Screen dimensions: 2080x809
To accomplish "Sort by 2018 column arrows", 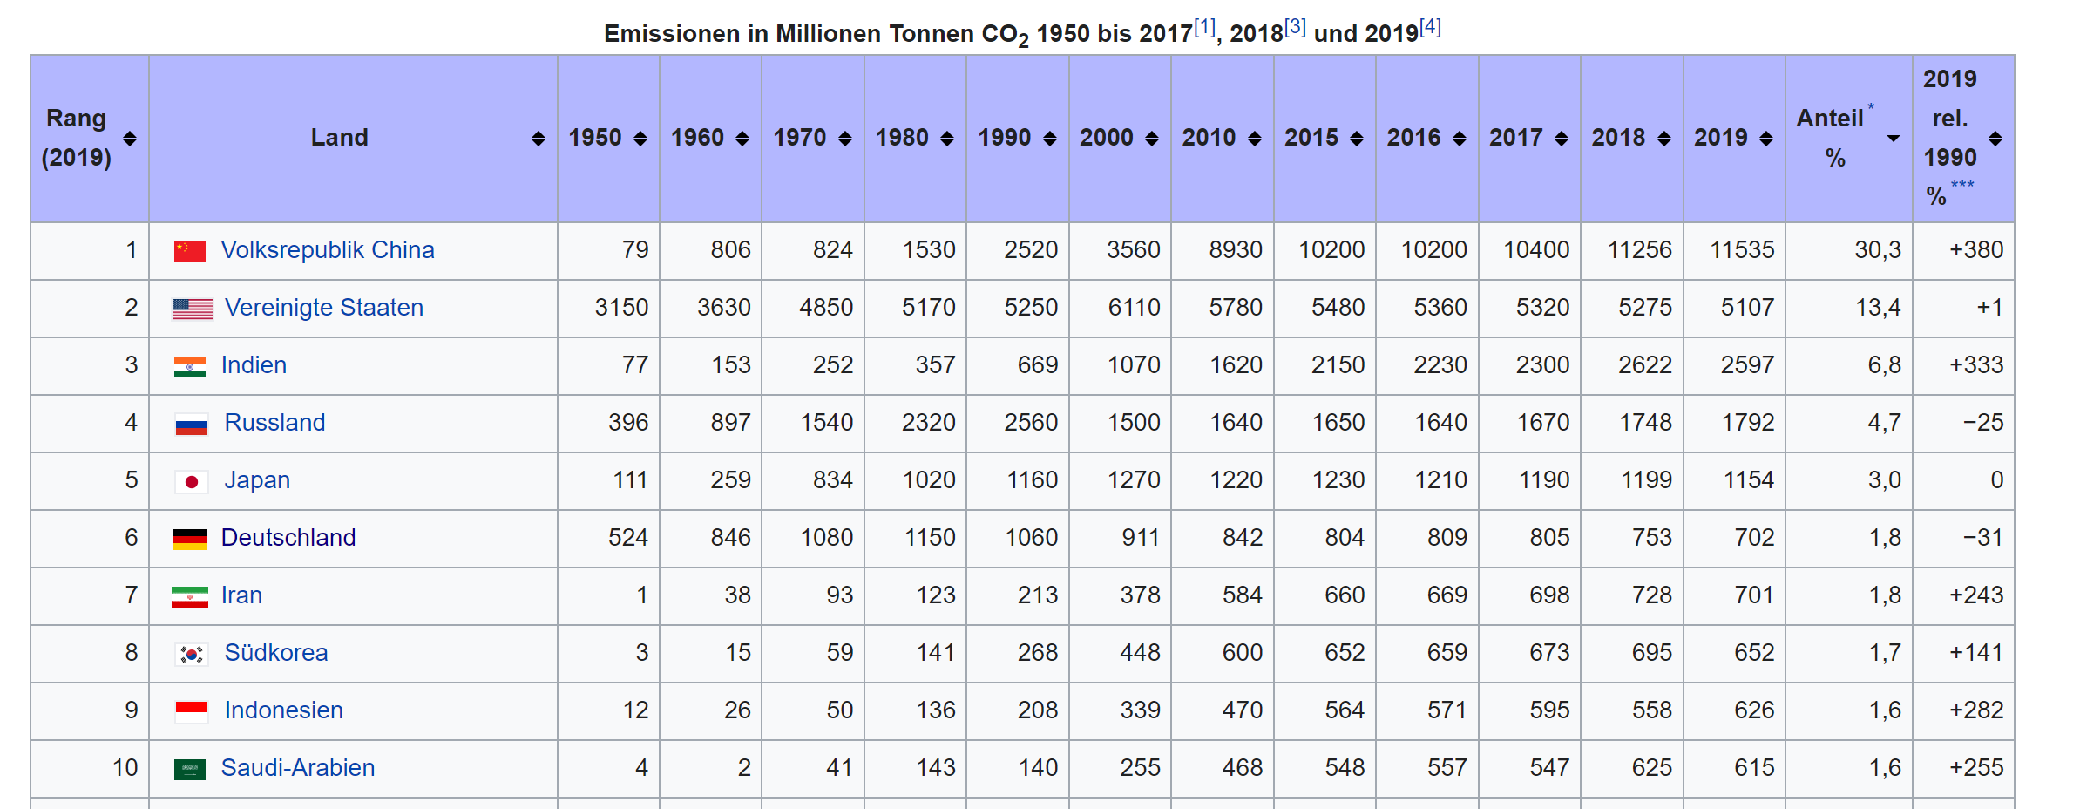I will (1664, 139).
